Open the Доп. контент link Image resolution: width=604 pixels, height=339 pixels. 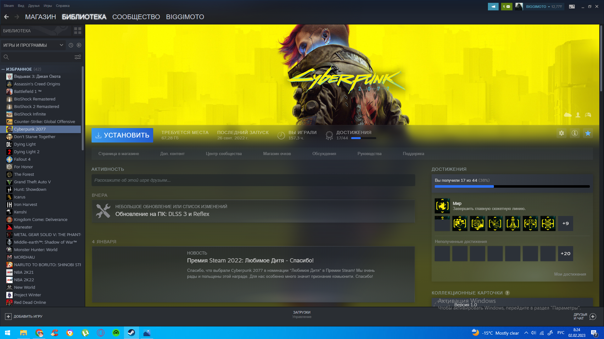pyautogui.click(x=172, y=154)
